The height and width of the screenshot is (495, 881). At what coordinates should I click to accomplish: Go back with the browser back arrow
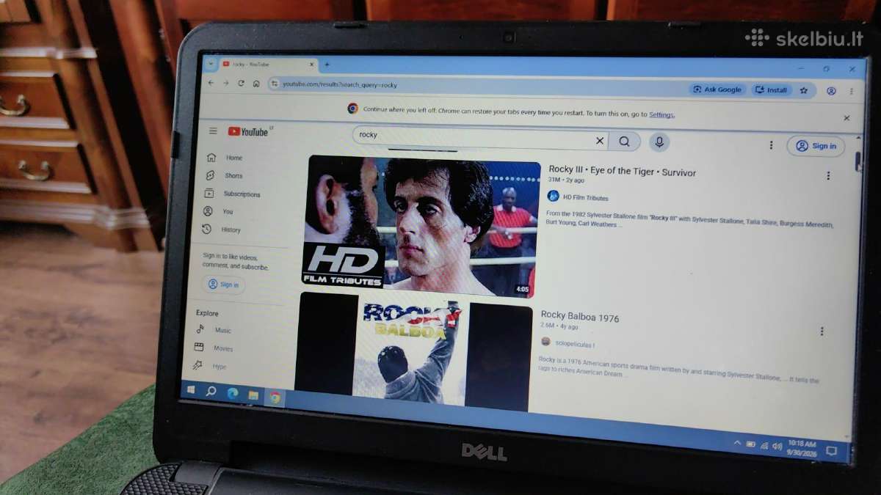click(x=211, y=83)
